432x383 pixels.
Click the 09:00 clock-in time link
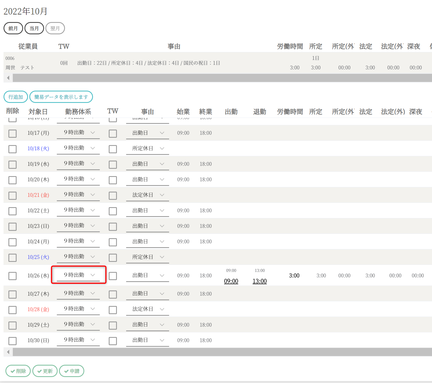(x=231, y=281)
